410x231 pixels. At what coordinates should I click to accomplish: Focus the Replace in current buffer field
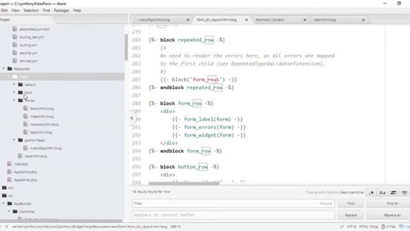click(233, 215)
